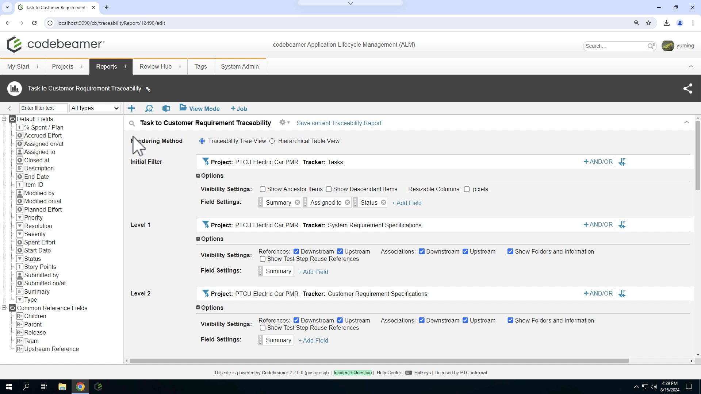Collapse the Common Reference Fields tree node

pos(4,308)
